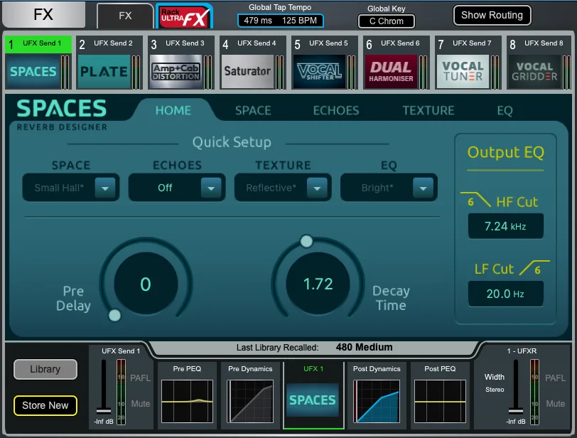Switch to the ECHOES tab

click(x=336, y=110)
